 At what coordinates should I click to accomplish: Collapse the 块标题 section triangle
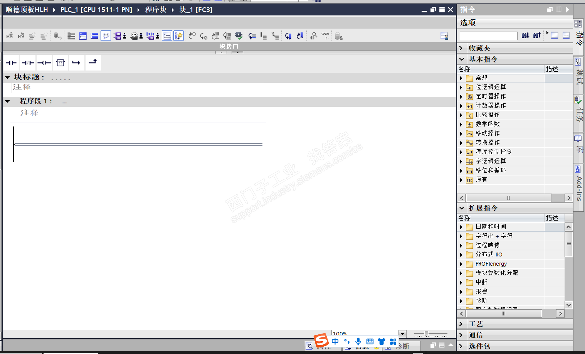coord(7,78)
